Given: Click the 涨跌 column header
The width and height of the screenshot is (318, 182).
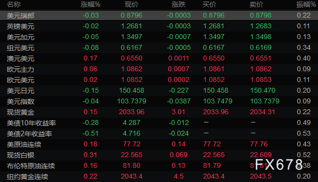Looking at the screenshot, I should point(179,4).
